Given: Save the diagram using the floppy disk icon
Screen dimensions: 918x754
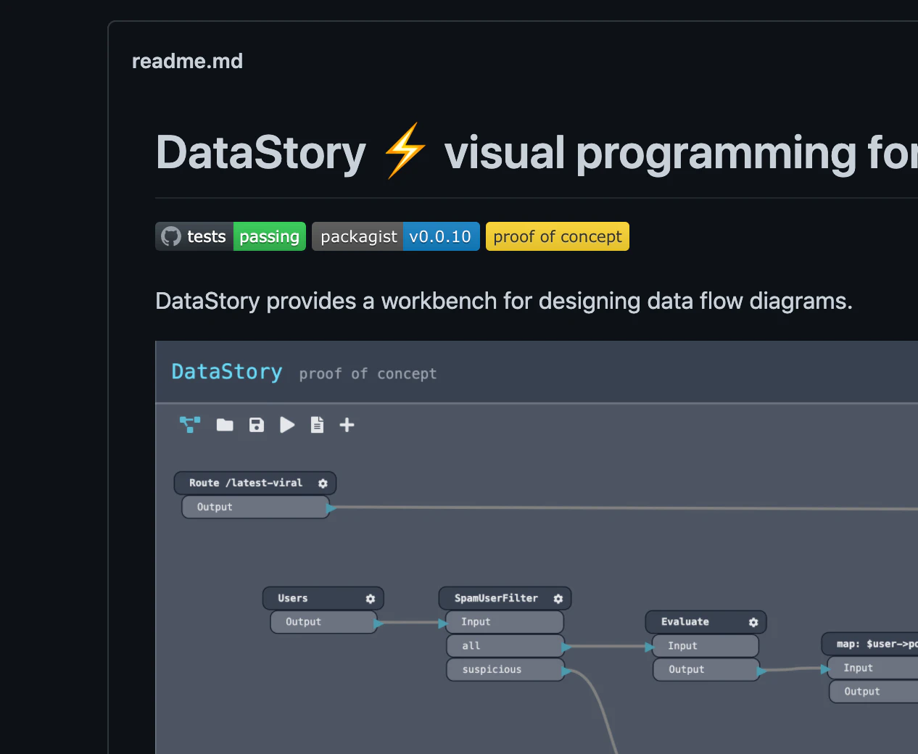Looking at the screenshot, I should point(256,425).
